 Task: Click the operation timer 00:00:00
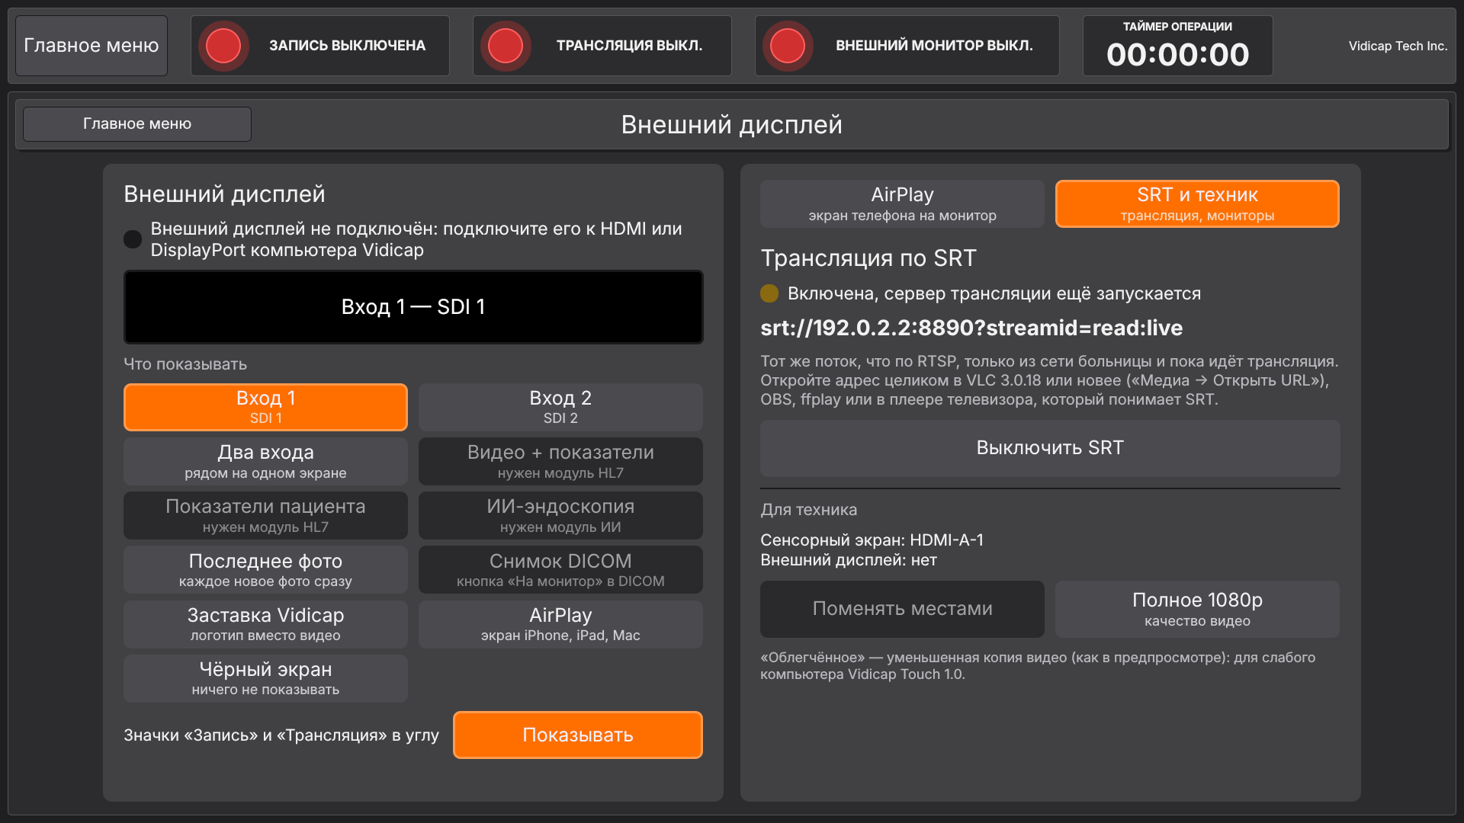tap(1177, 55)
